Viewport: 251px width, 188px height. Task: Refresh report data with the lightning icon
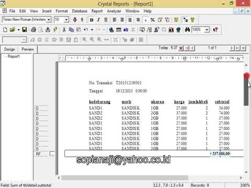coord(55,30)
